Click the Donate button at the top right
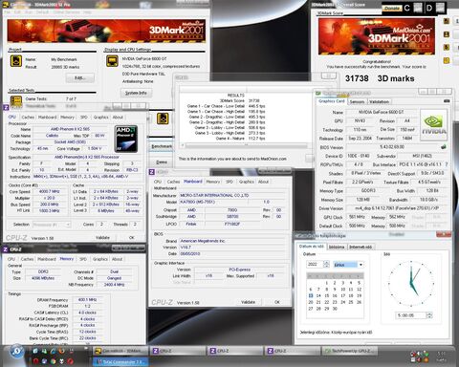Viewport: 459px width, 367px height. (x=392, y=8)
